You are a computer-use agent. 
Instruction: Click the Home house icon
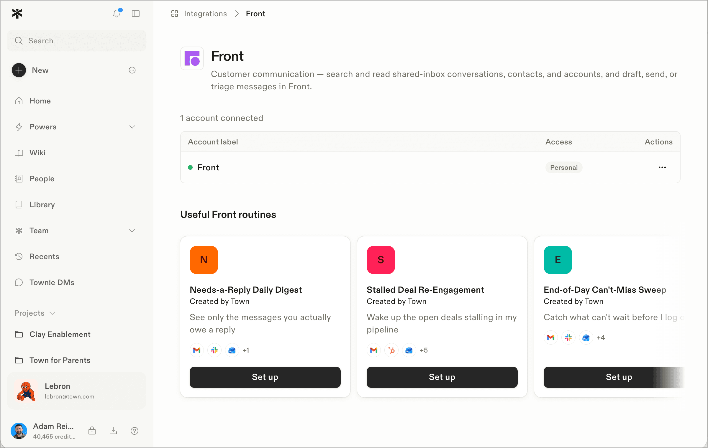tap(19, 101)
